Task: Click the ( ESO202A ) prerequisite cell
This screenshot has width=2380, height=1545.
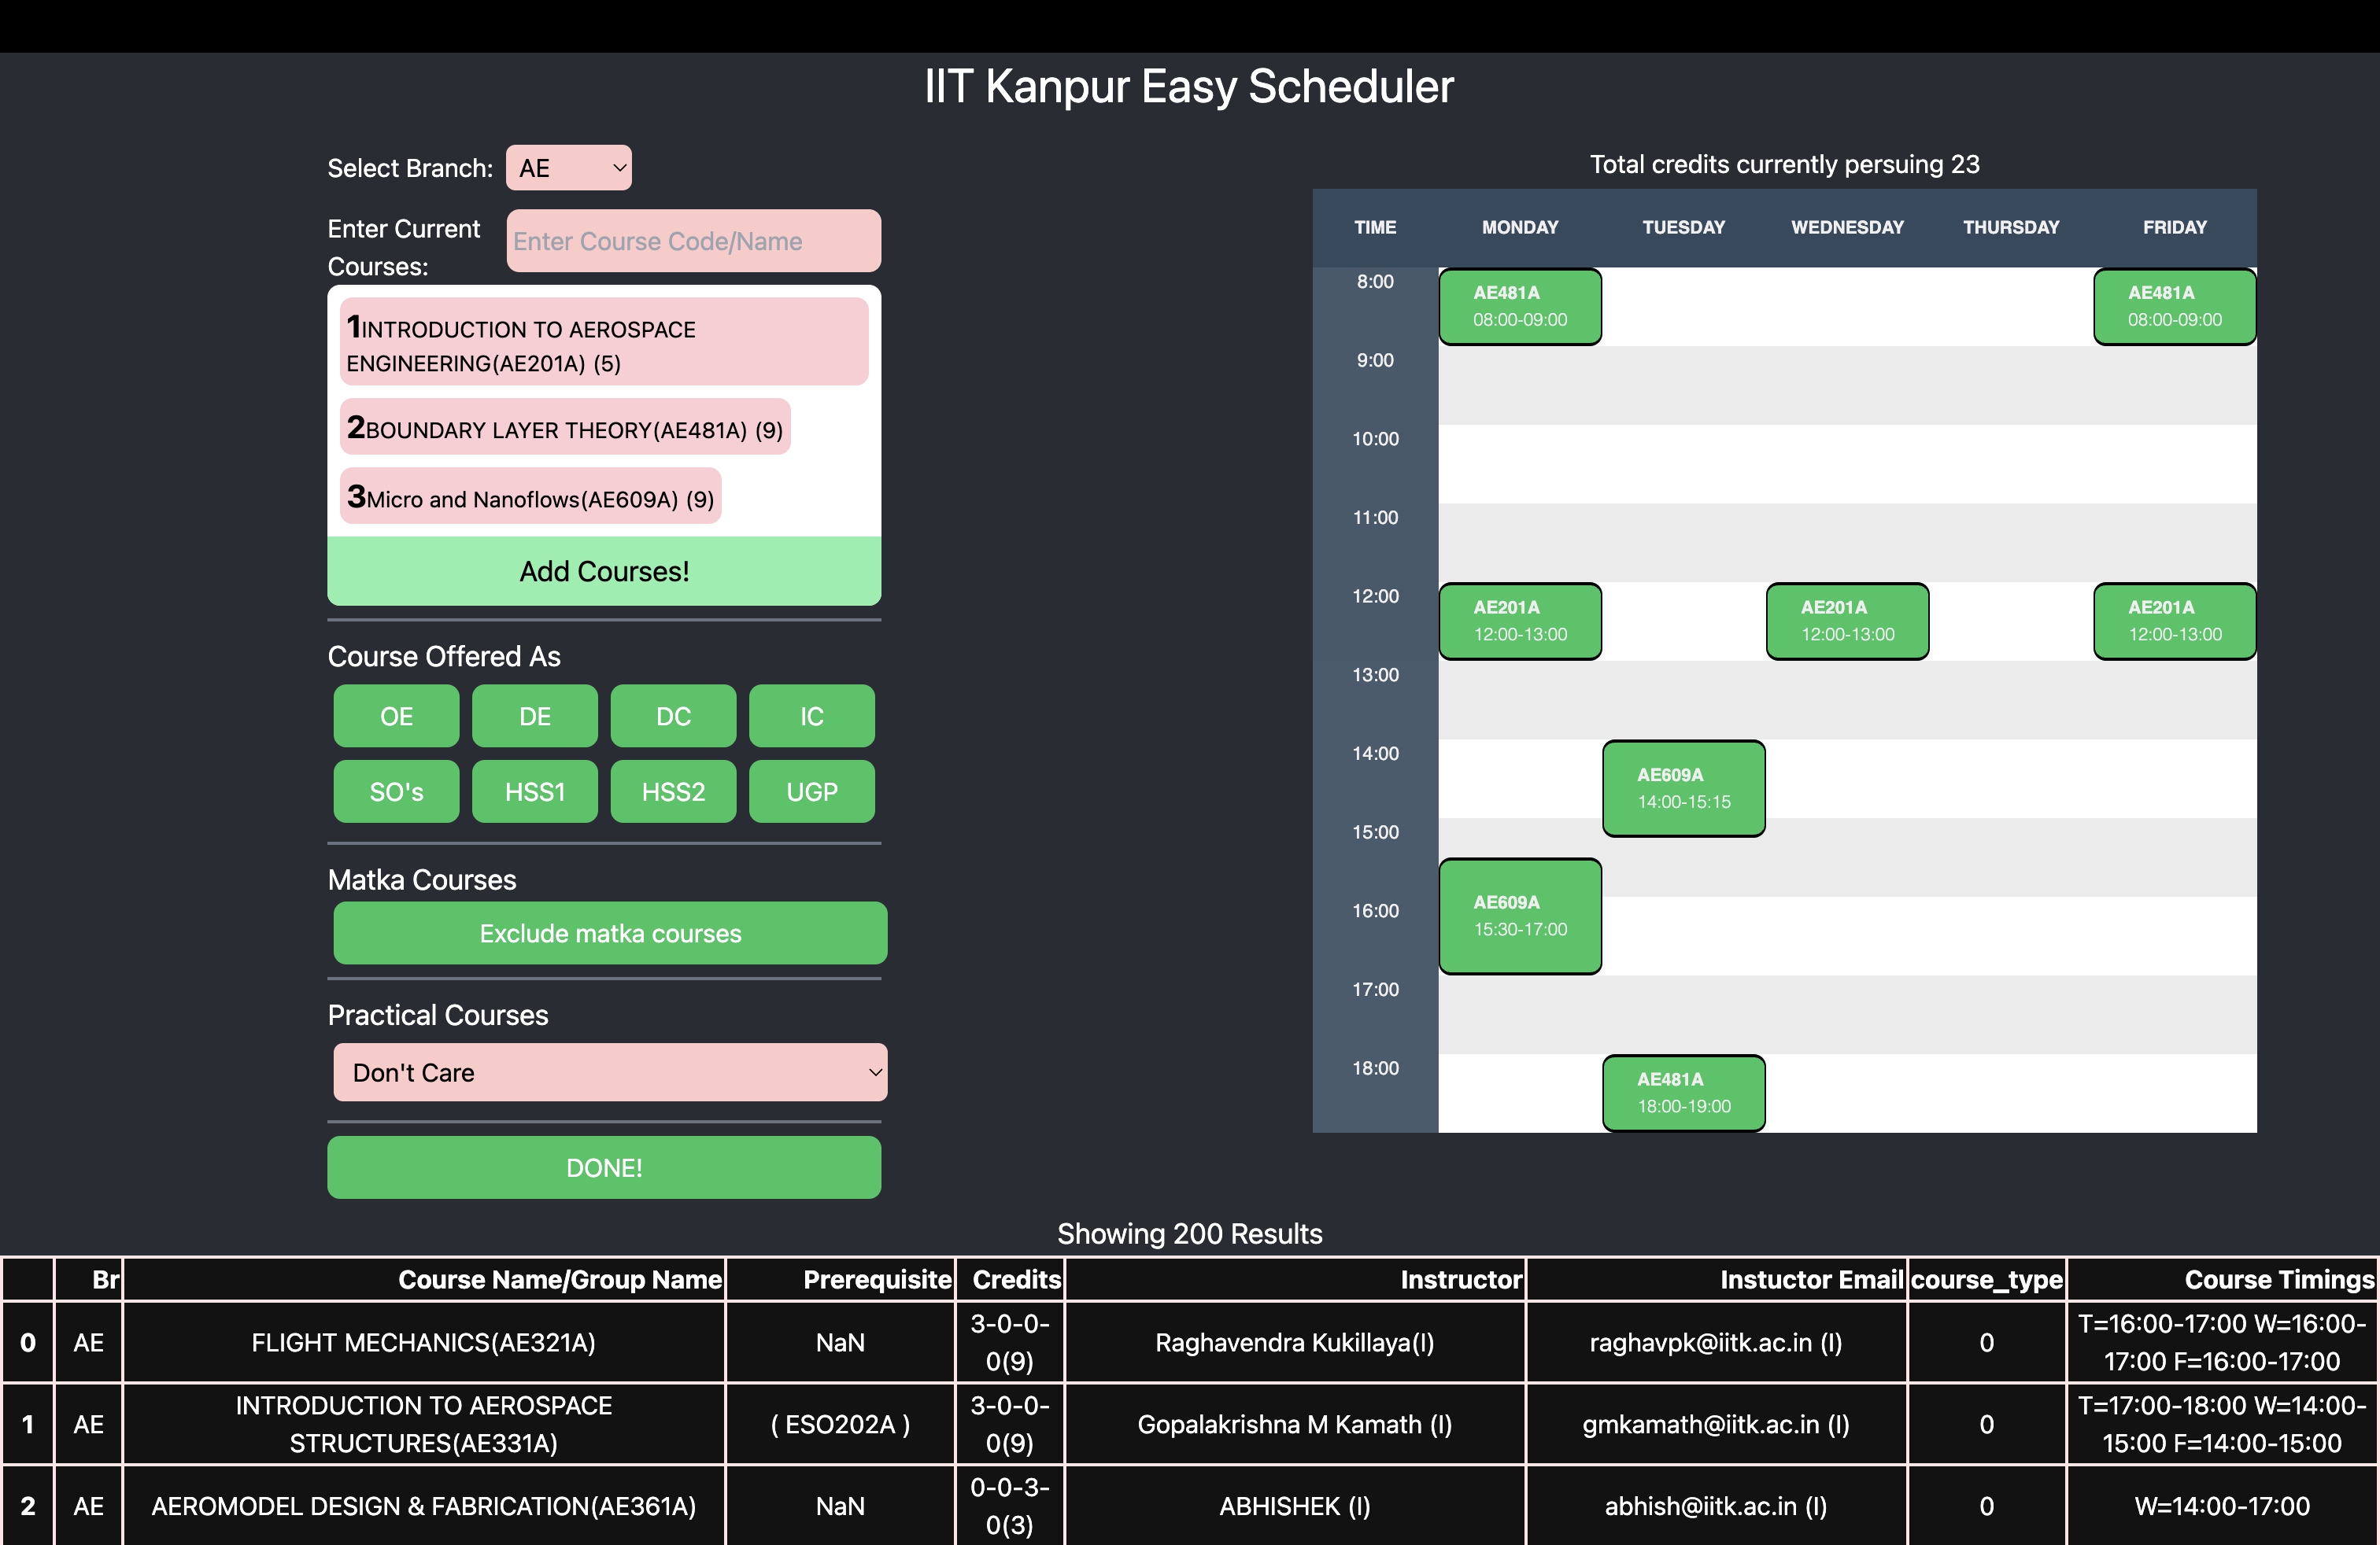Action: [841, 1424]
